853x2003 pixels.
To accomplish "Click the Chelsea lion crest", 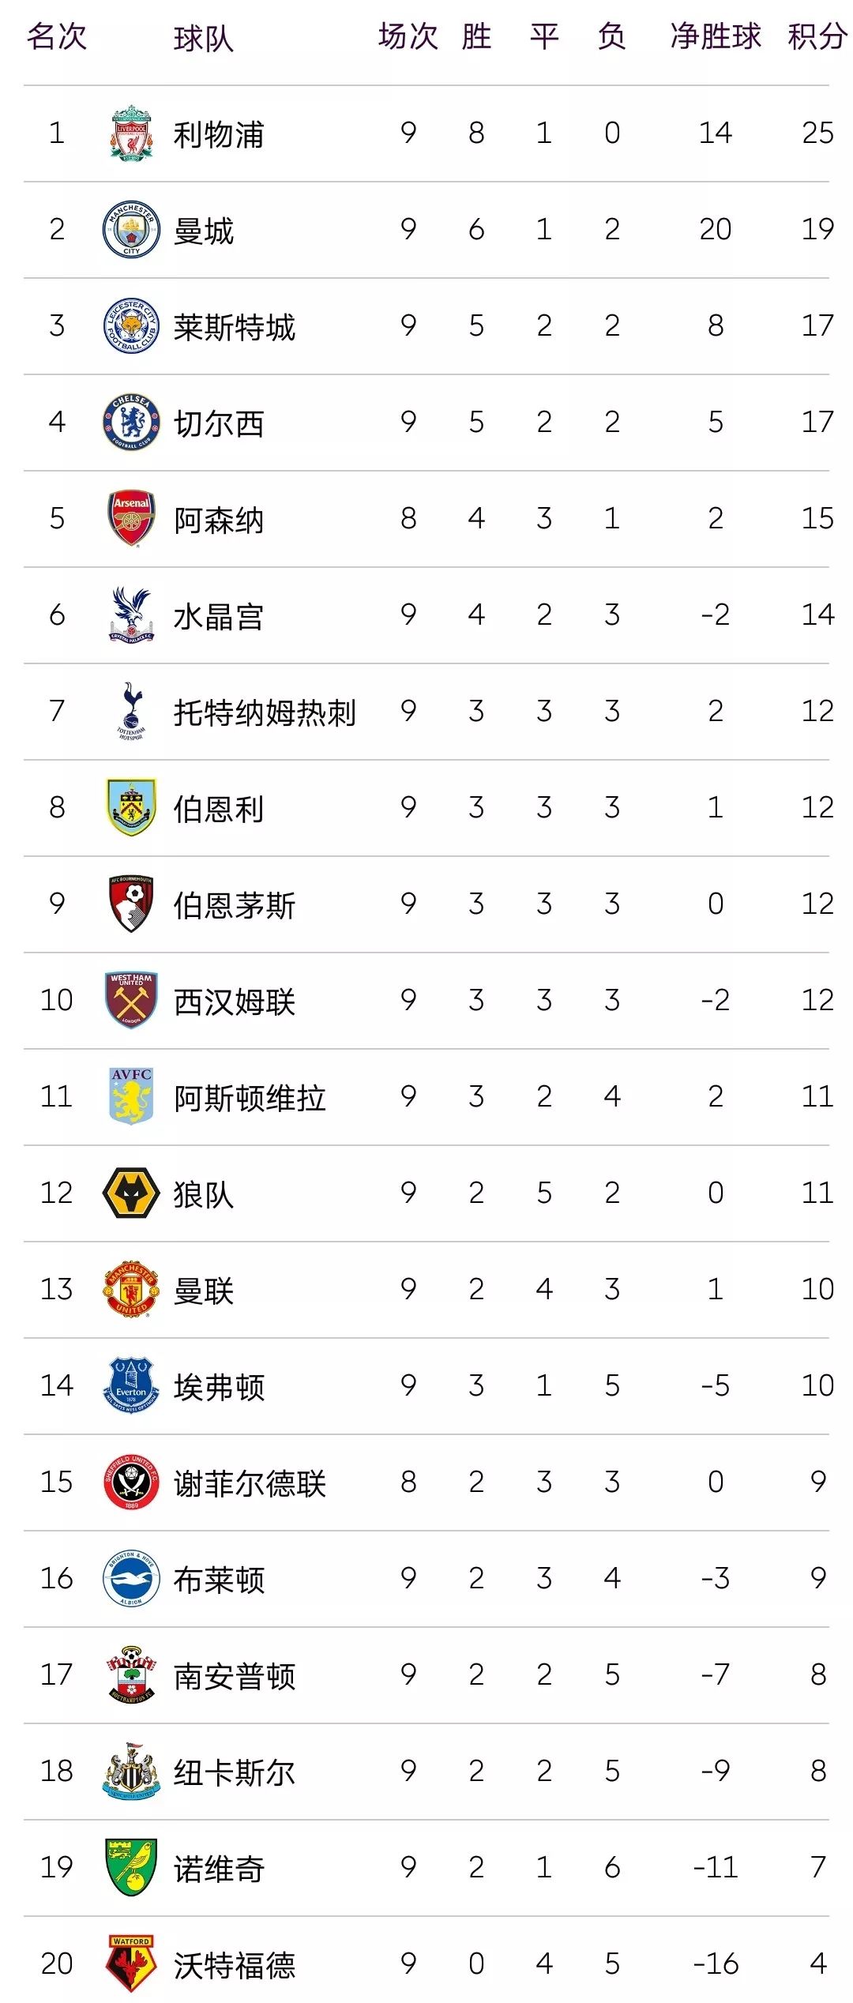I will click(x=131, y=422).
